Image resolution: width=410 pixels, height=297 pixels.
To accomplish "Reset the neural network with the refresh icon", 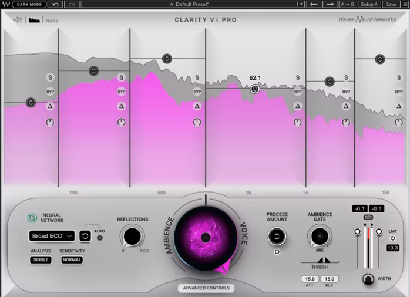I will [x=85, y=236].
